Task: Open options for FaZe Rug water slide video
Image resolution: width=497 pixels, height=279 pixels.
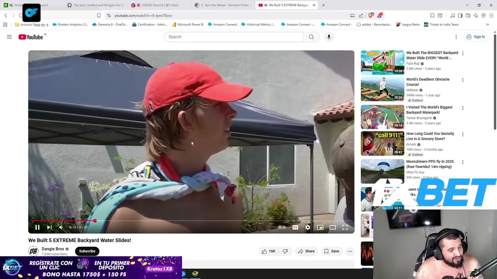Action: (x=462, y=53)
